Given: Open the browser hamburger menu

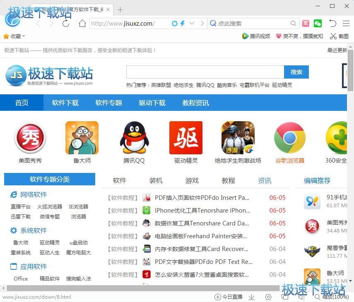Looking at the screenshot, I should pos(346,23).
